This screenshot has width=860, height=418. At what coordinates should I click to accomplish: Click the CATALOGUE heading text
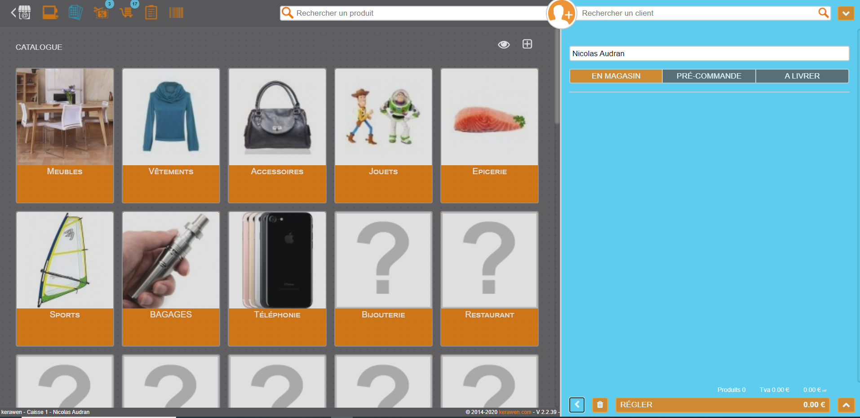[x=39, y=47]
